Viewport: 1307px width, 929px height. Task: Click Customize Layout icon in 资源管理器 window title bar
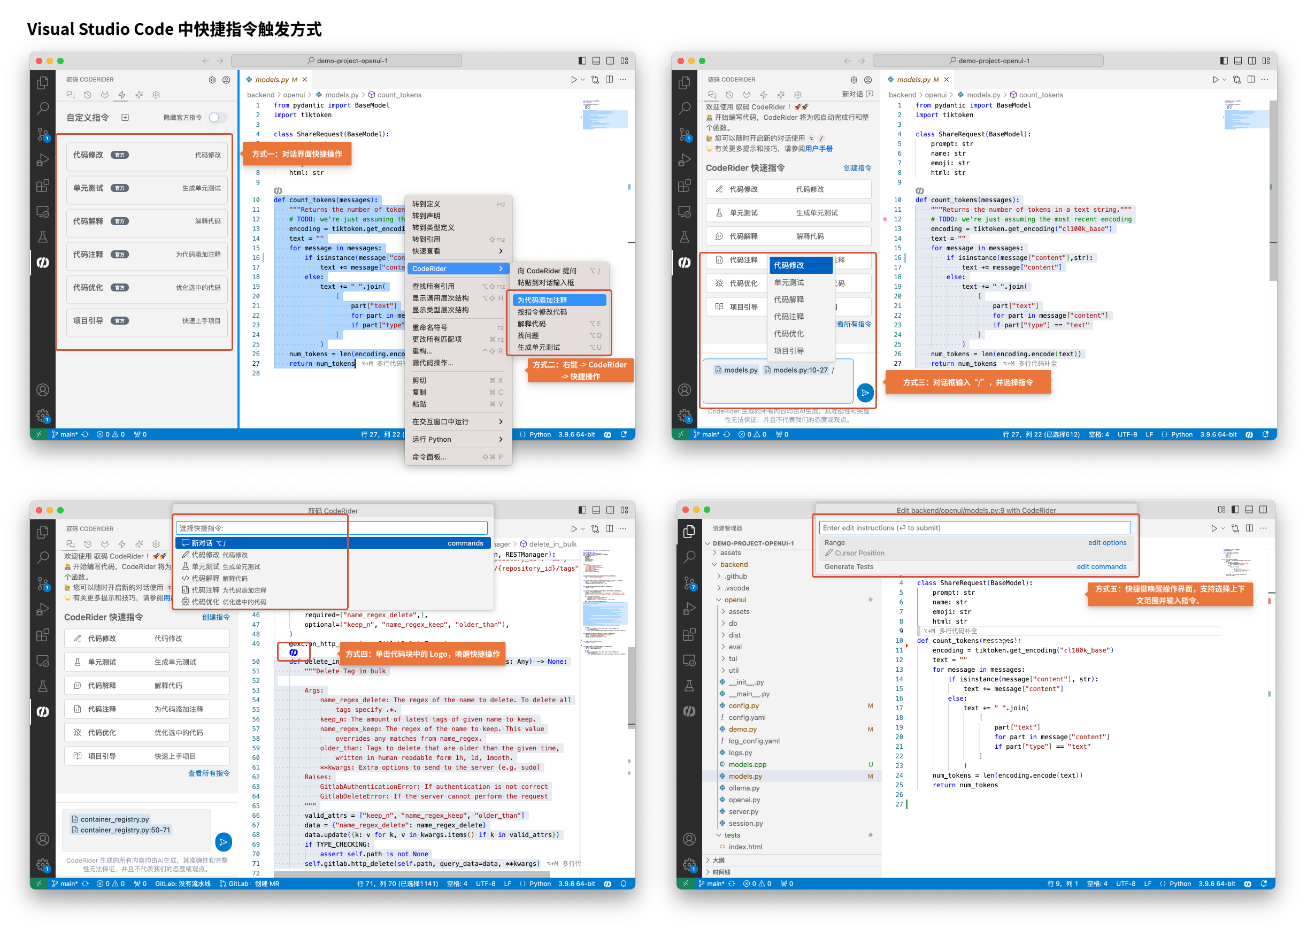[1222, 510]
